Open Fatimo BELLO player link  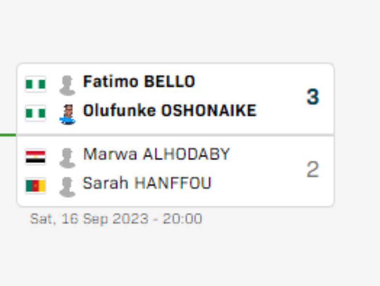(x=139, y=81)
